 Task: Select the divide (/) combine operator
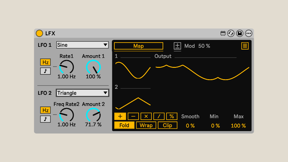pos(159,116)
